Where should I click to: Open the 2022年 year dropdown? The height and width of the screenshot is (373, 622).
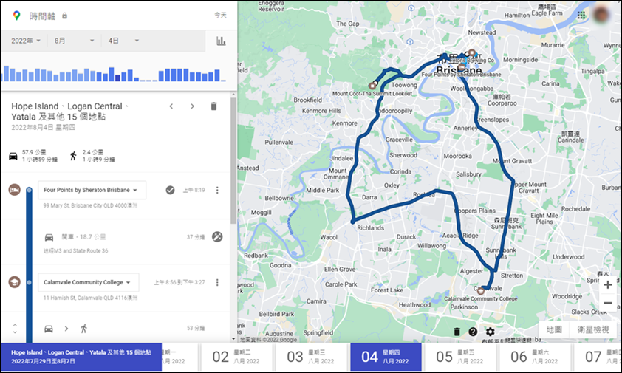(x=25, y=41)
